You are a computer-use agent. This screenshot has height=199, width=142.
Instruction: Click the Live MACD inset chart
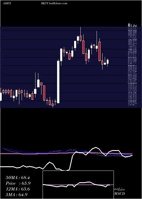click(x=78, y=185)
